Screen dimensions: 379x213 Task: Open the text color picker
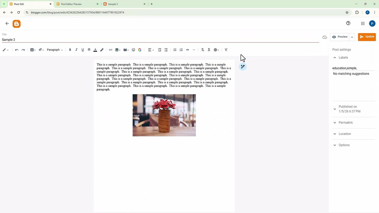point(95,50)
